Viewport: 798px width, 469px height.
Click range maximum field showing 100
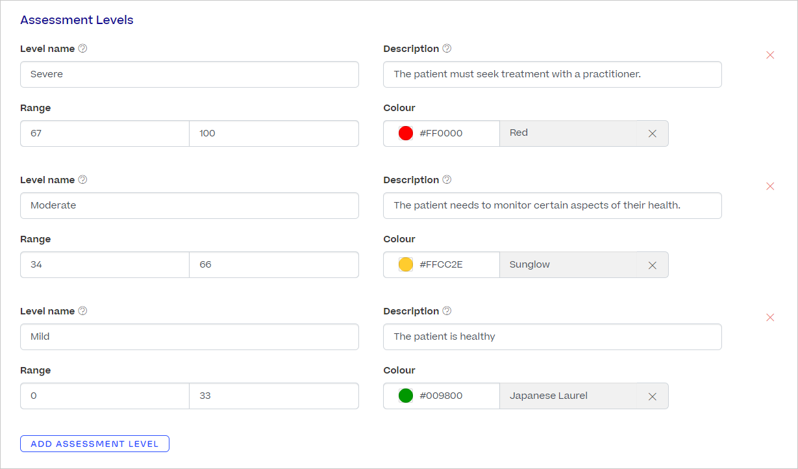(x=274, y=133)
